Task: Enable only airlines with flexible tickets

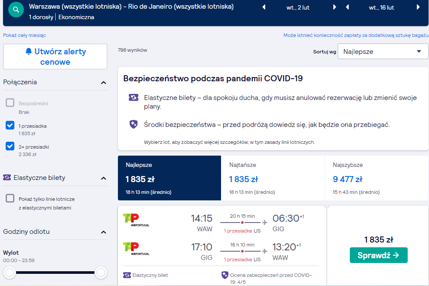Action: click(10, 198)
